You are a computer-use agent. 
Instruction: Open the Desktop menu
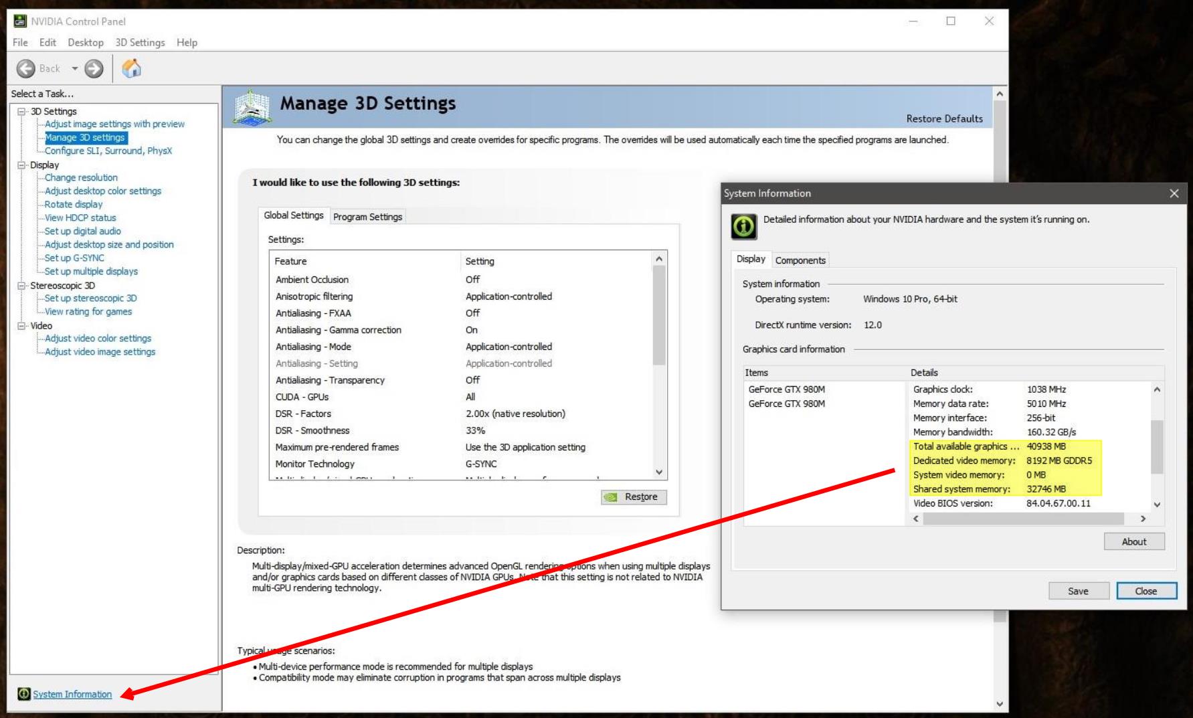tap(86, 42)
